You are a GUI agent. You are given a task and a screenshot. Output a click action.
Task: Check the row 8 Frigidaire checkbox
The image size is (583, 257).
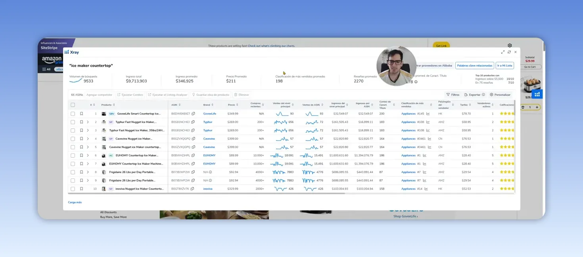73,172
